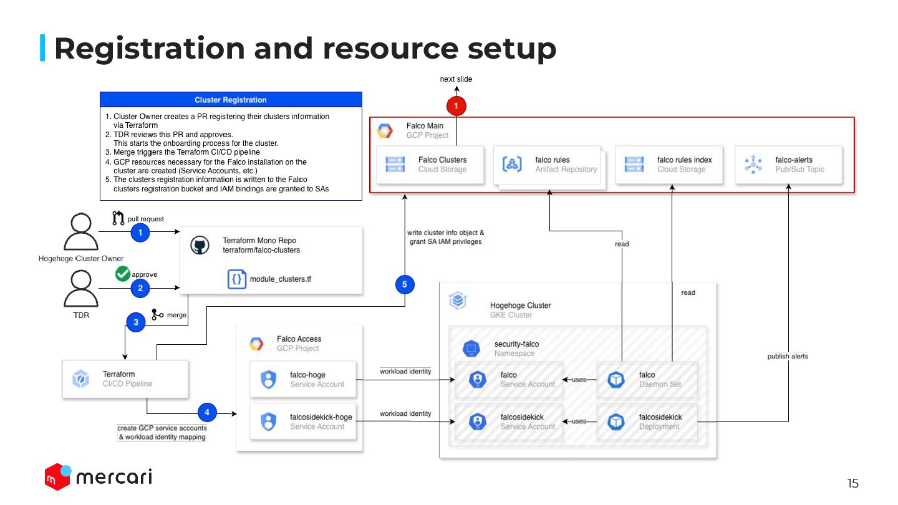Image resolution: width=898 pixels, height=505 pixels.
Task: Click the falcosidekick Kubernetes Service Account icon
Action: [477, 422]
